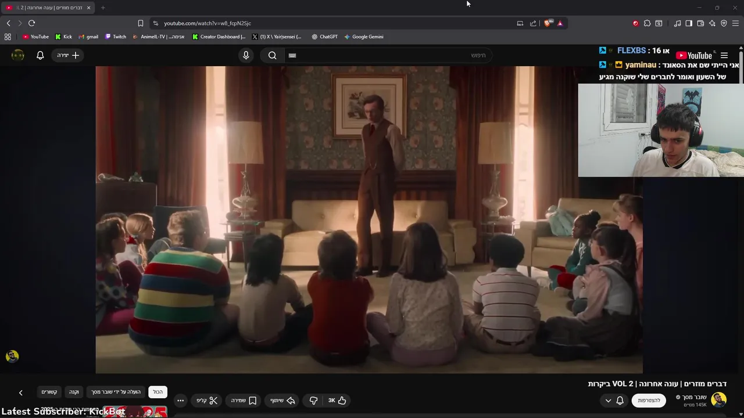The width and height of the screenshot is (744, 418).
Task: Open the Creator Dashboard bookmark
Action: pyautogui.click(x=219, y=37)
